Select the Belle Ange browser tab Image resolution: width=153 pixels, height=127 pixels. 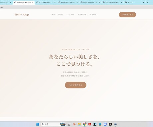[x=24, y=2]
